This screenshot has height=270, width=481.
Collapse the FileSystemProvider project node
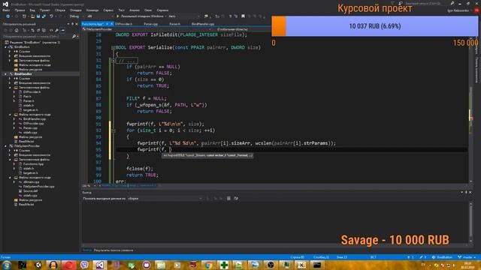pos(5,146)
